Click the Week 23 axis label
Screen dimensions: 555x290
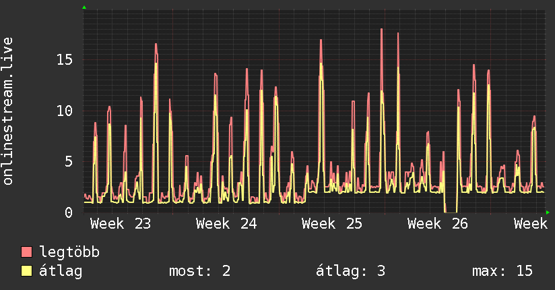click(121, 224)
